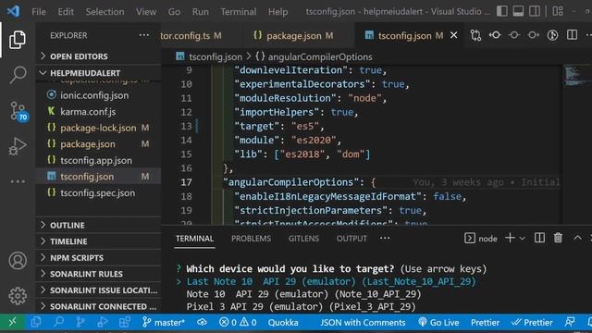Go to previous change in editor toolbar

coord(495,35)
